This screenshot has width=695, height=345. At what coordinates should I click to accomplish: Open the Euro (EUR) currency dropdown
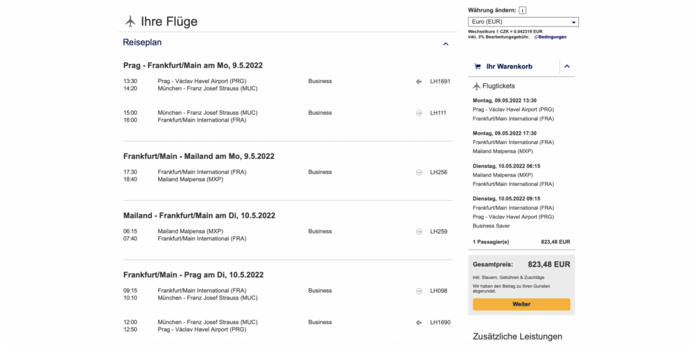pyautogui.click(x=523, y=22)
